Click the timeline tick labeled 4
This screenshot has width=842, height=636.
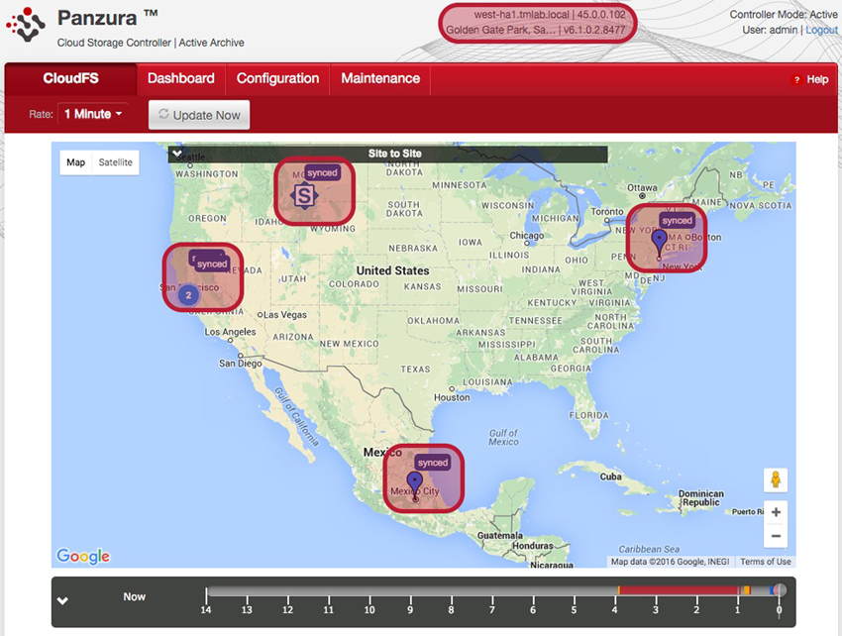click(x=615, y=609)
